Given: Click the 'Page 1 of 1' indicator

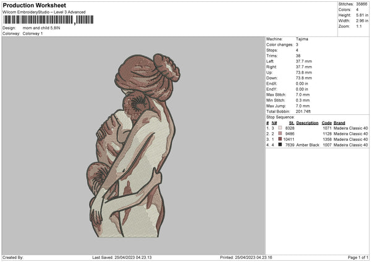Looking at the screenshot, I should 358,258.
